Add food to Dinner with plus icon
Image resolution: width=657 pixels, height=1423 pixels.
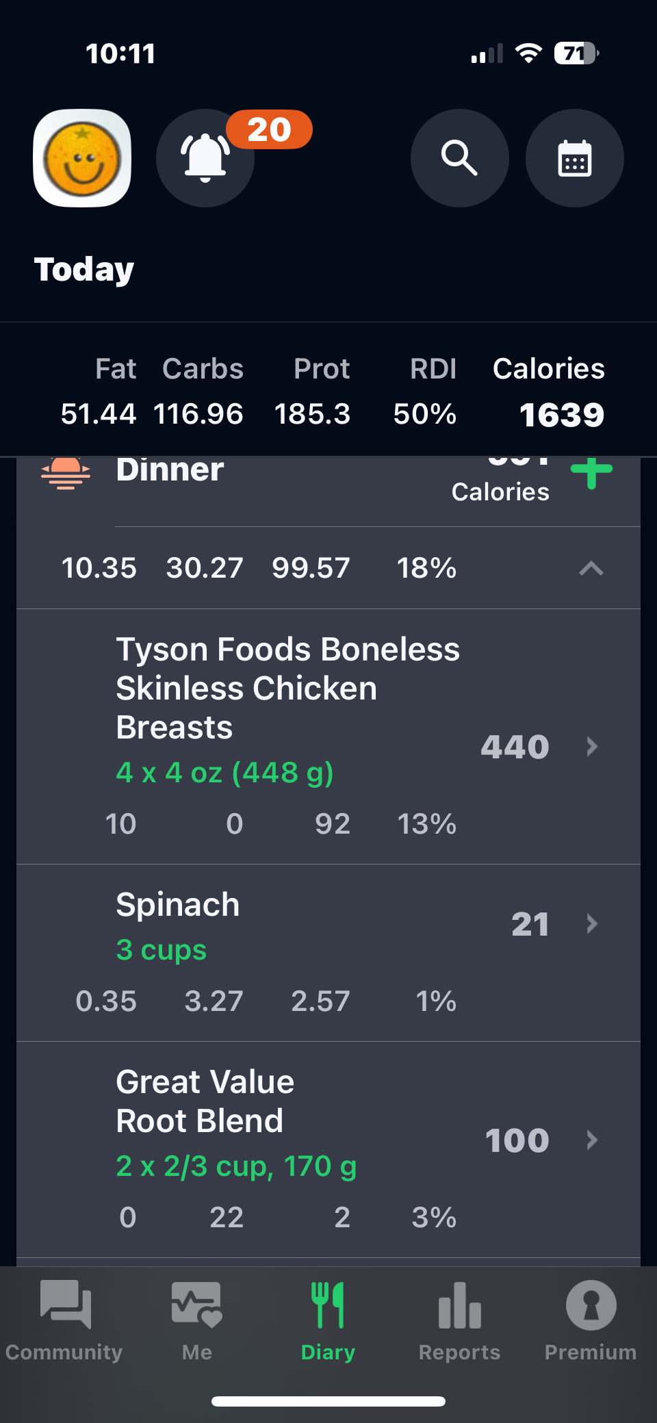point(591,474)
